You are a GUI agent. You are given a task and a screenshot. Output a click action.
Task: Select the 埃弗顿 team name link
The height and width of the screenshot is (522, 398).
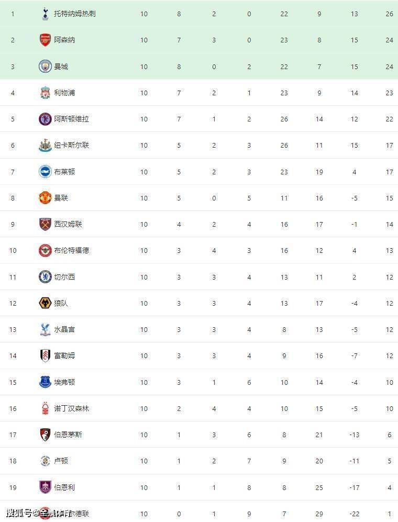click(x=64, y=382)
